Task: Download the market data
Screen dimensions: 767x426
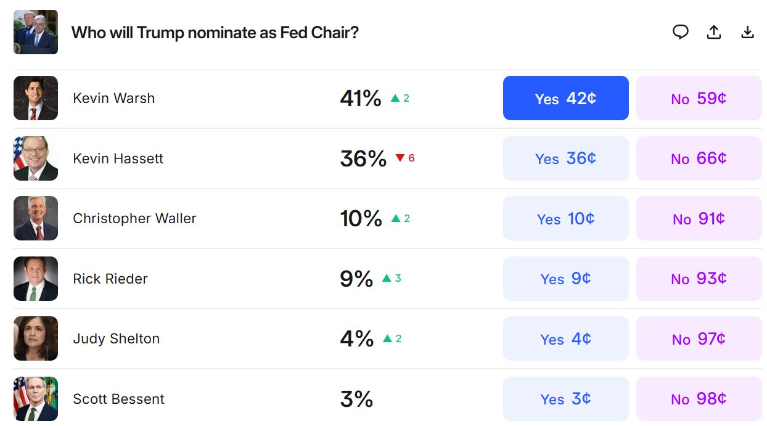Action: point(747,32)
